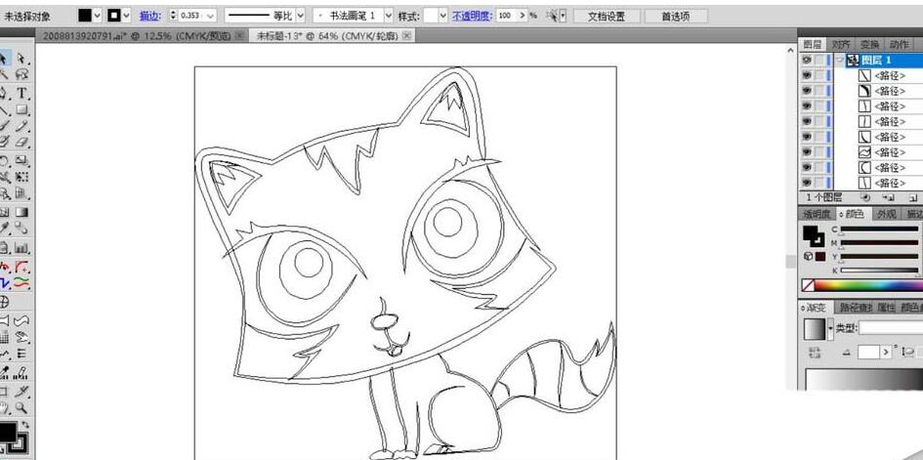This screenshot has width=923, height=460.
Task: Select the Mesh tool
Action: (x=5, y=212)
